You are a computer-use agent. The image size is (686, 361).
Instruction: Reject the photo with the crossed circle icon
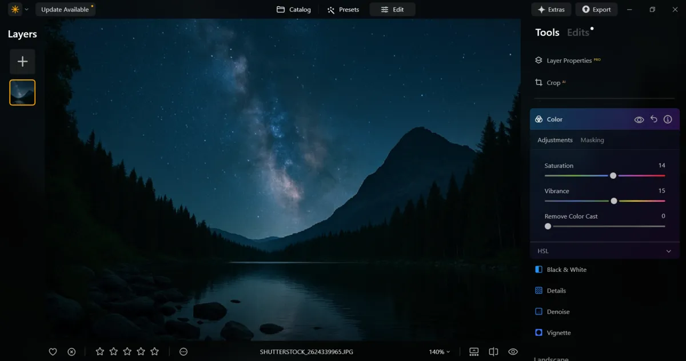(71, 351)
